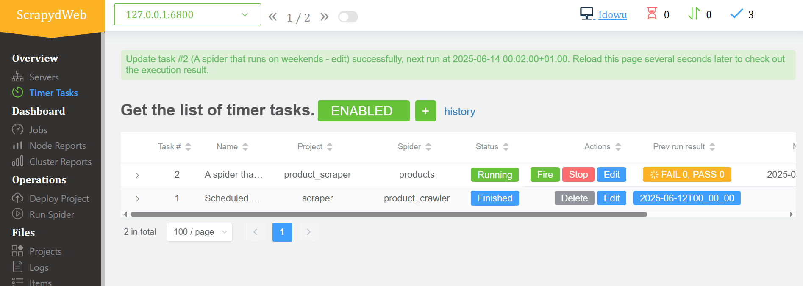Sort by Name column arrows
Viewport: 803px width, 286px height.
tap(245, 146)
